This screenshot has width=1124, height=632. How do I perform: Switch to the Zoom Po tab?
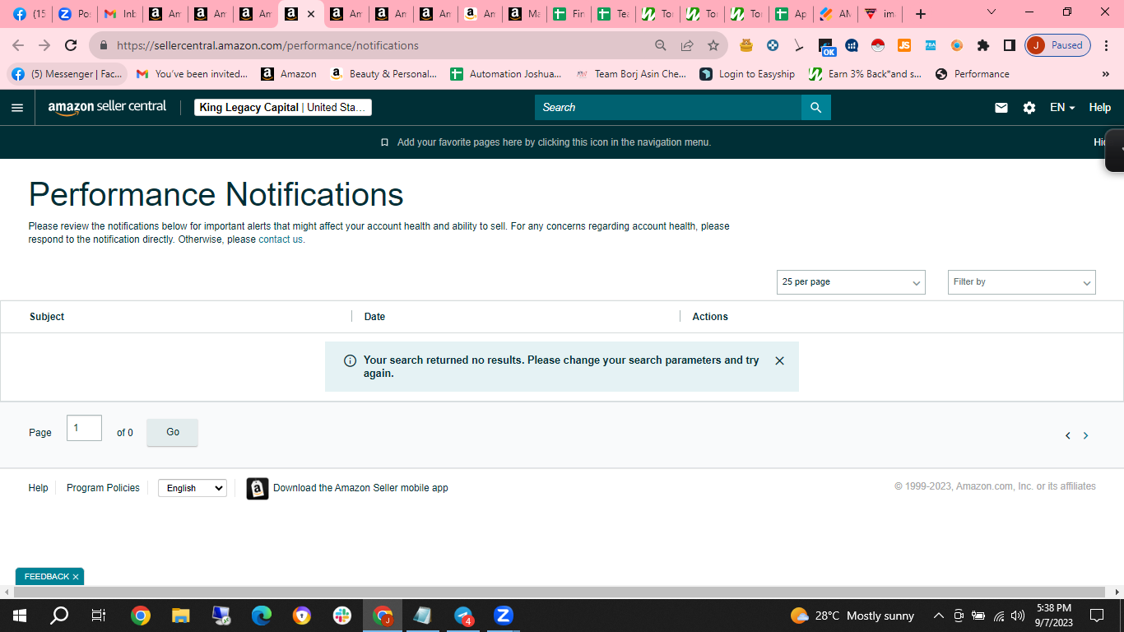(74, 14)
